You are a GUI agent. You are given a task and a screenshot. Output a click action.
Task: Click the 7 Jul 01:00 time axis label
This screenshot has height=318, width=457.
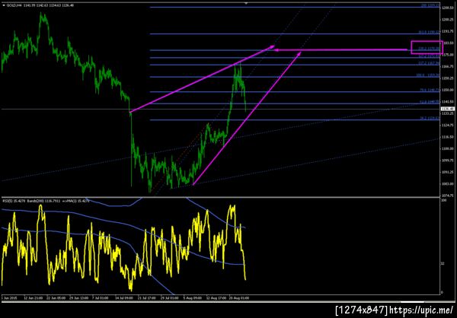click(x=101, y=298)
